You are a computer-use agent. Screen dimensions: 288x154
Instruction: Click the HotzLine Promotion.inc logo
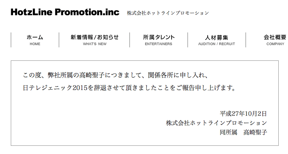pyautogui.click(x=65, y=12)
